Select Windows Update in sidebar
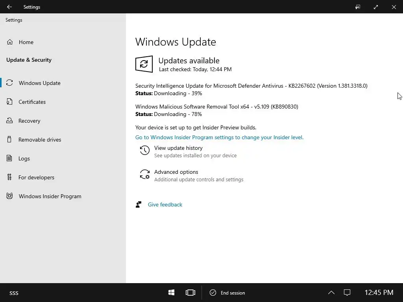403x302 pixels. point(40,83)
